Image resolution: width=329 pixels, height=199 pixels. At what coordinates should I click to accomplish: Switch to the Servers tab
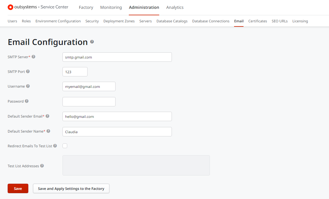point(145,21)
